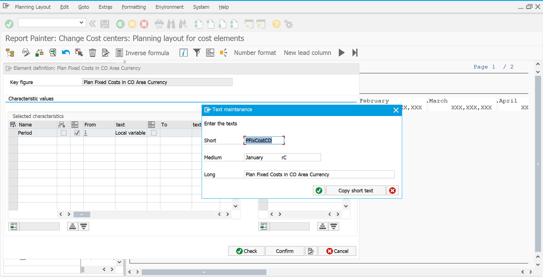
Task: Click the Confirm button
Action: click(285, 251)
